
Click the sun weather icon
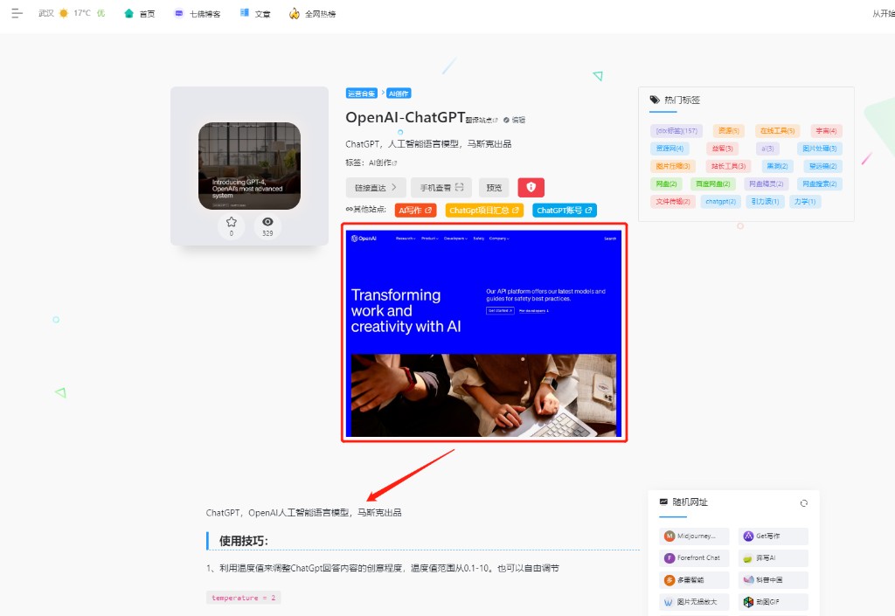tap(64, 13)
